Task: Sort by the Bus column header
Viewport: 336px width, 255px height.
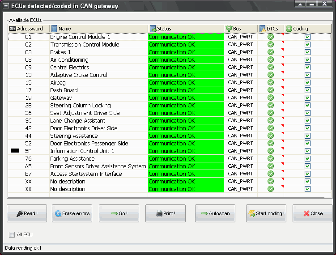Action: 241,29
